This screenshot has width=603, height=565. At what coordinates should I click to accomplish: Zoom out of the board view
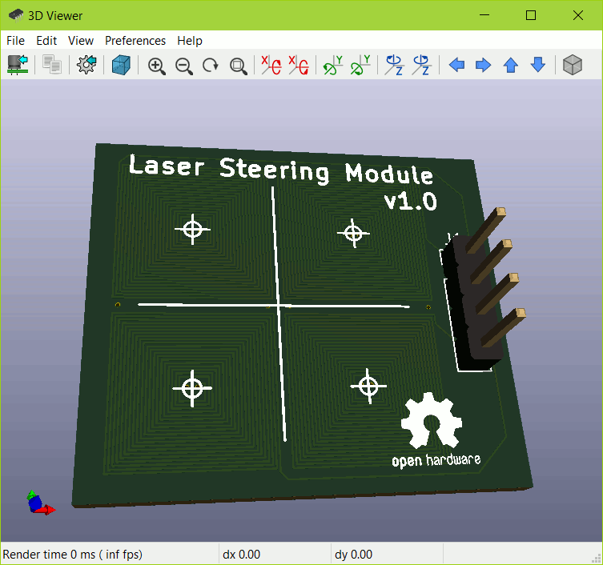pyautogui.click(x=184, y=66)
